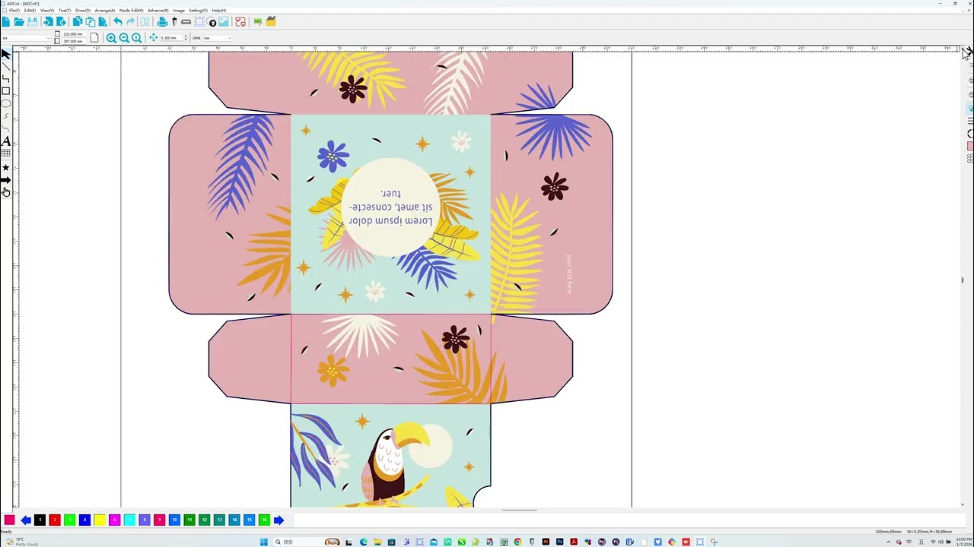The height and width of the screenshot is (547, 974).
Task: Open the Edit menu
Action: coord(30,11)
